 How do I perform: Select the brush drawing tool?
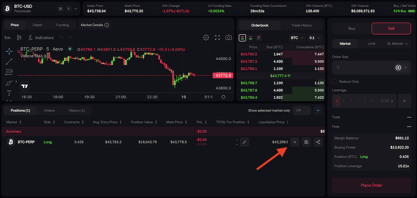coord(9,83)
